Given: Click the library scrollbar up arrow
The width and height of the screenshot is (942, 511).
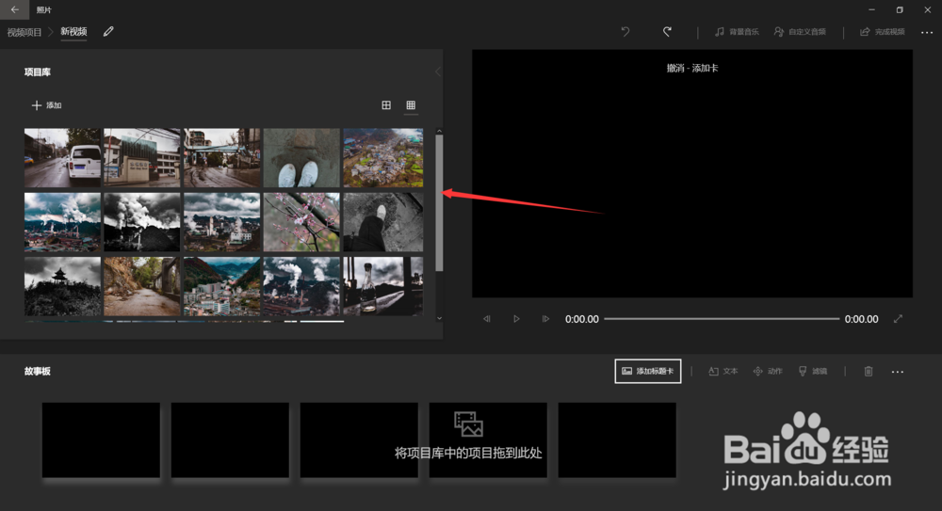Looking at the screenshot, I should pyautogui.click(x=439, y=131).
